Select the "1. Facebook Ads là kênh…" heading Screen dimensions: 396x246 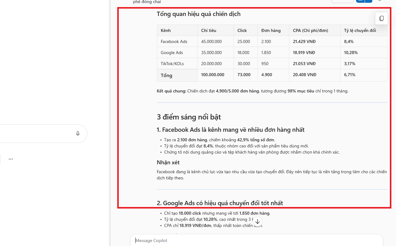[231, 130]
